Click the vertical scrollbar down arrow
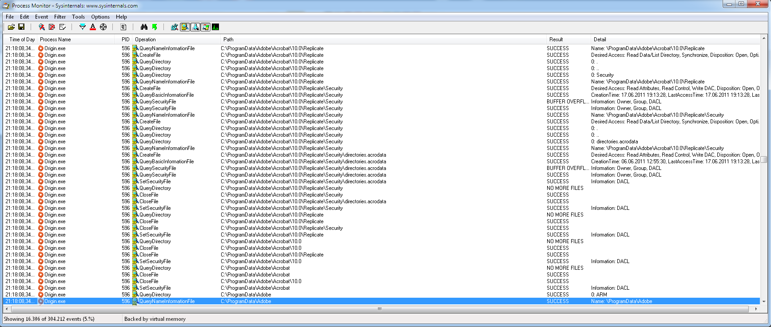The width and height of the screenshot is (771, 327). [764, 302]
